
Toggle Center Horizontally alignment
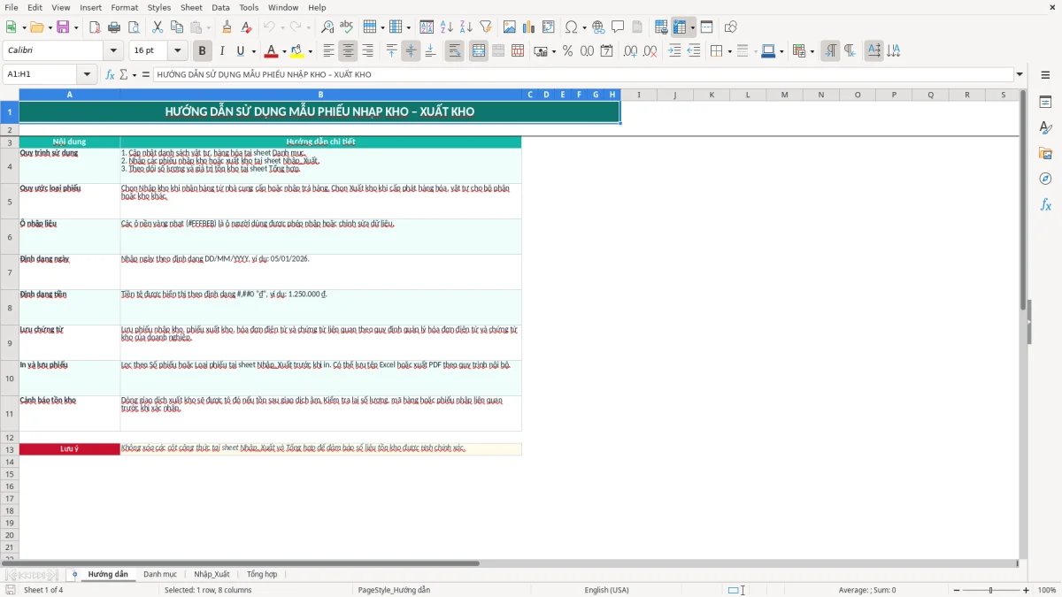(348, 51)
